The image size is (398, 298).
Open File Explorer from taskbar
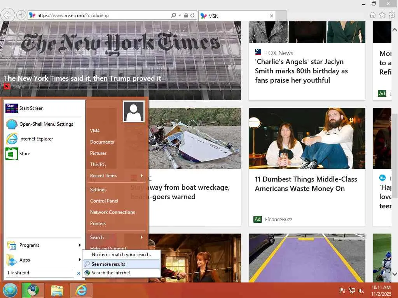tap(57, 290)
